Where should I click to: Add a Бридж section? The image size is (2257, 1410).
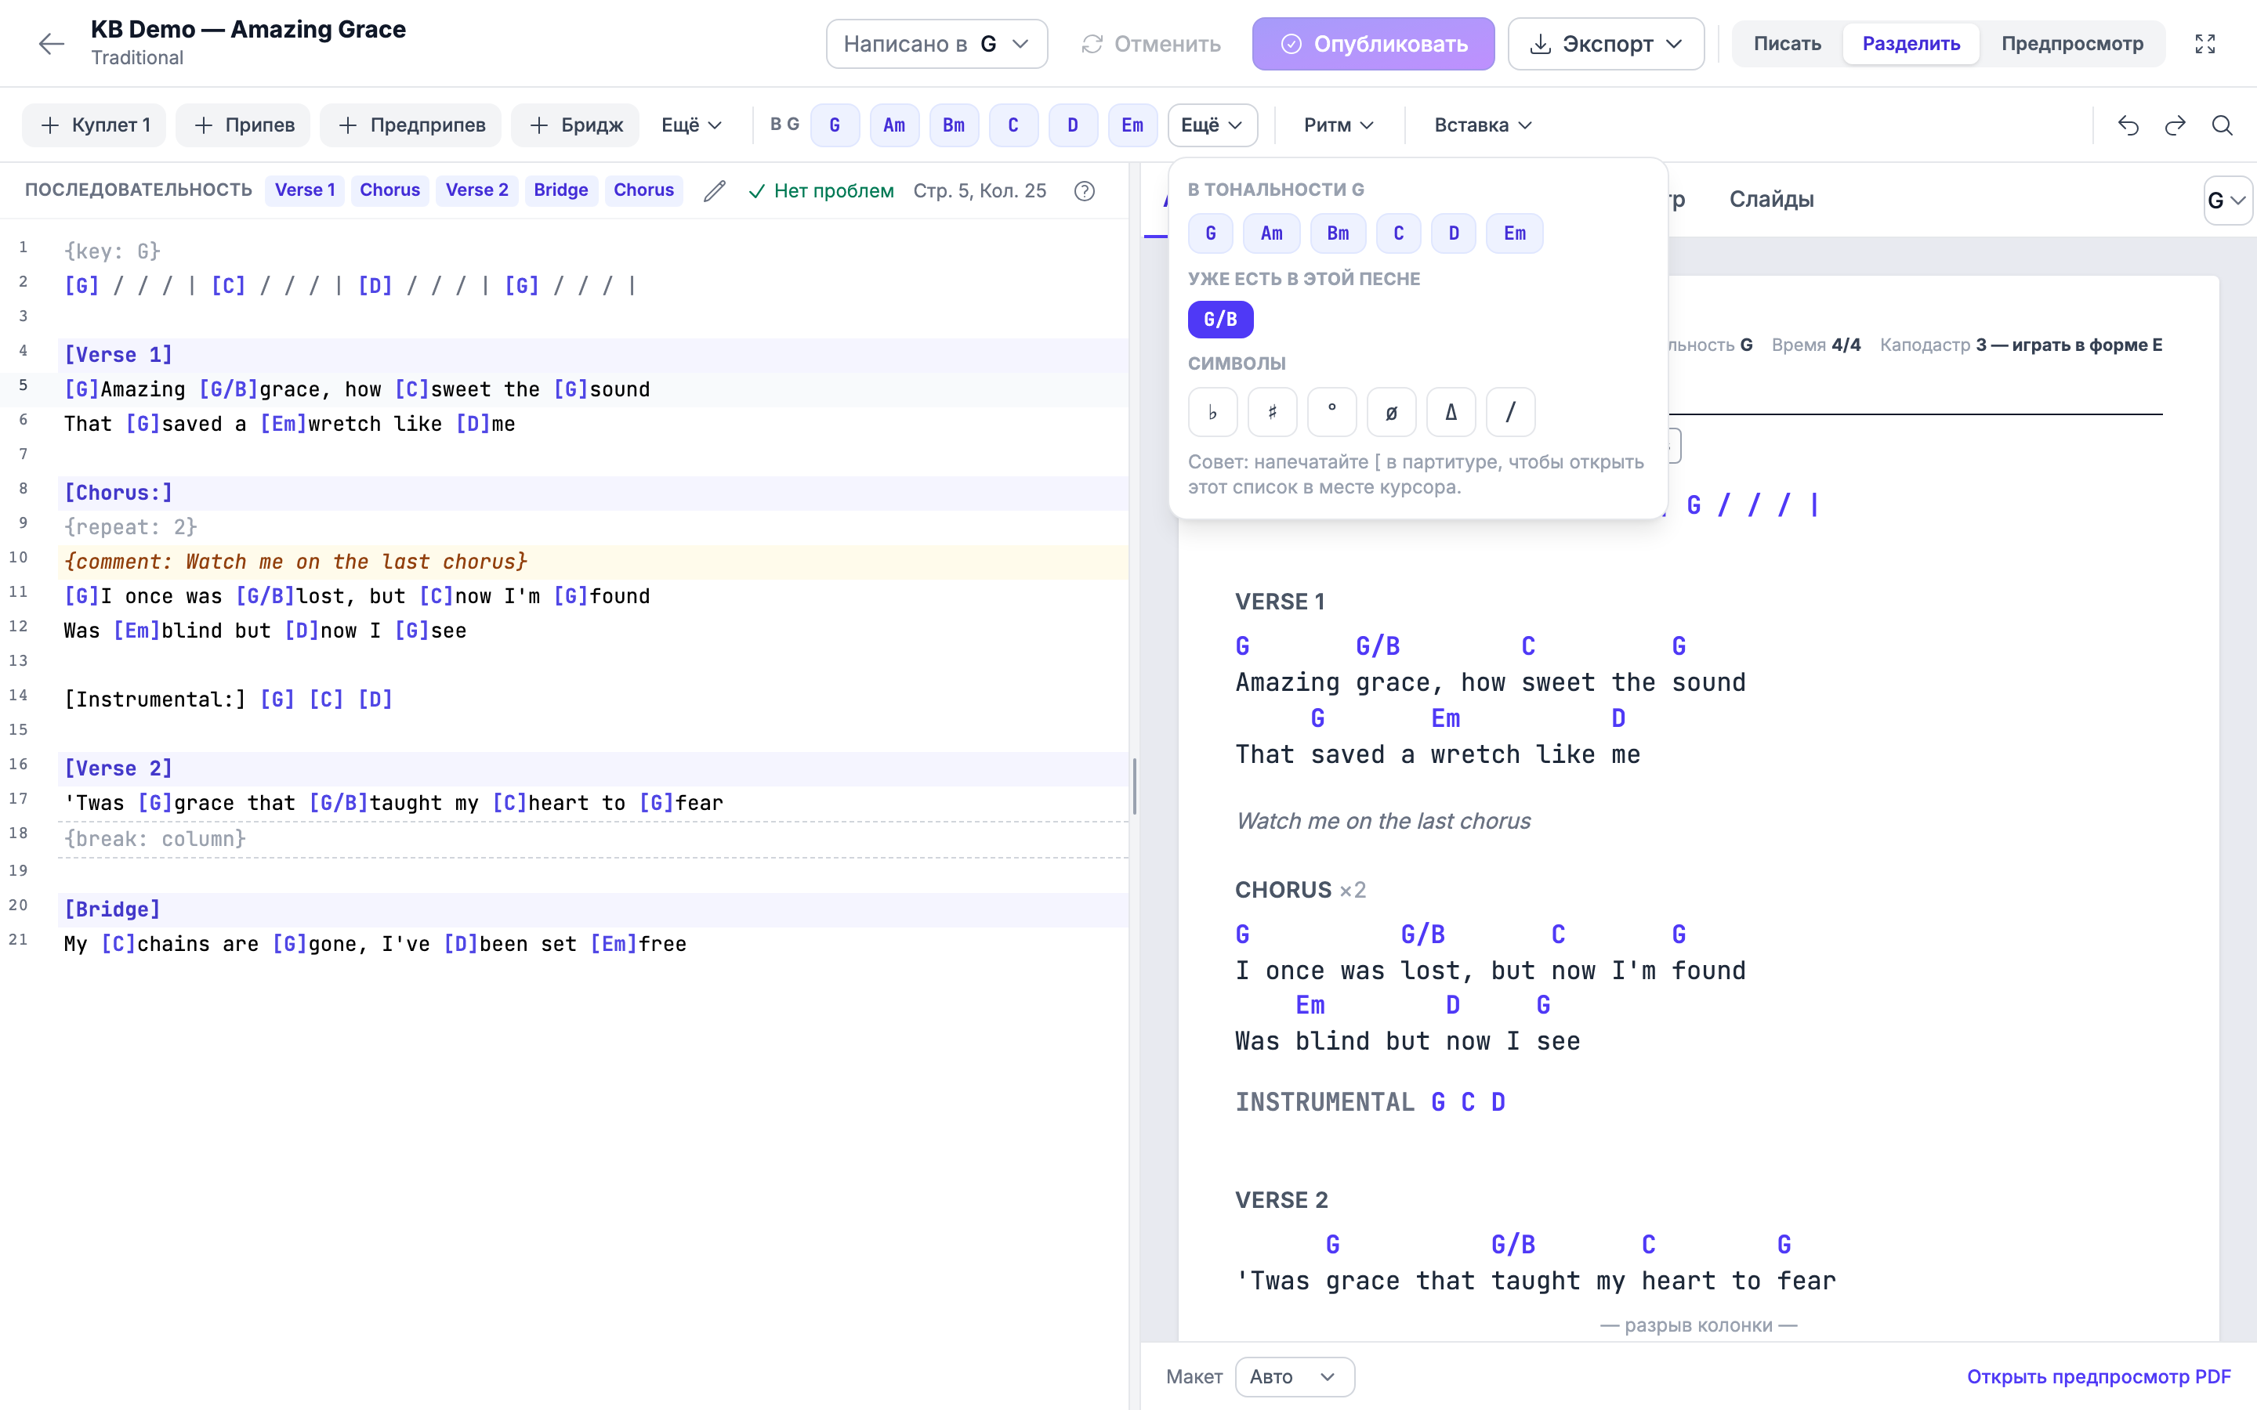pos(575,125)
